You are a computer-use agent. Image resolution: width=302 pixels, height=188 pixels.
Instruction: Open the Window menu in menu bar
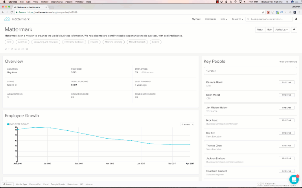click(79, 2)
